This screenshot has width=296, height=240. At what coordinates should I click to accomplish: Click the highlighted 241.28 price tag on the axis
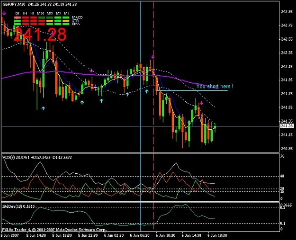287,126
